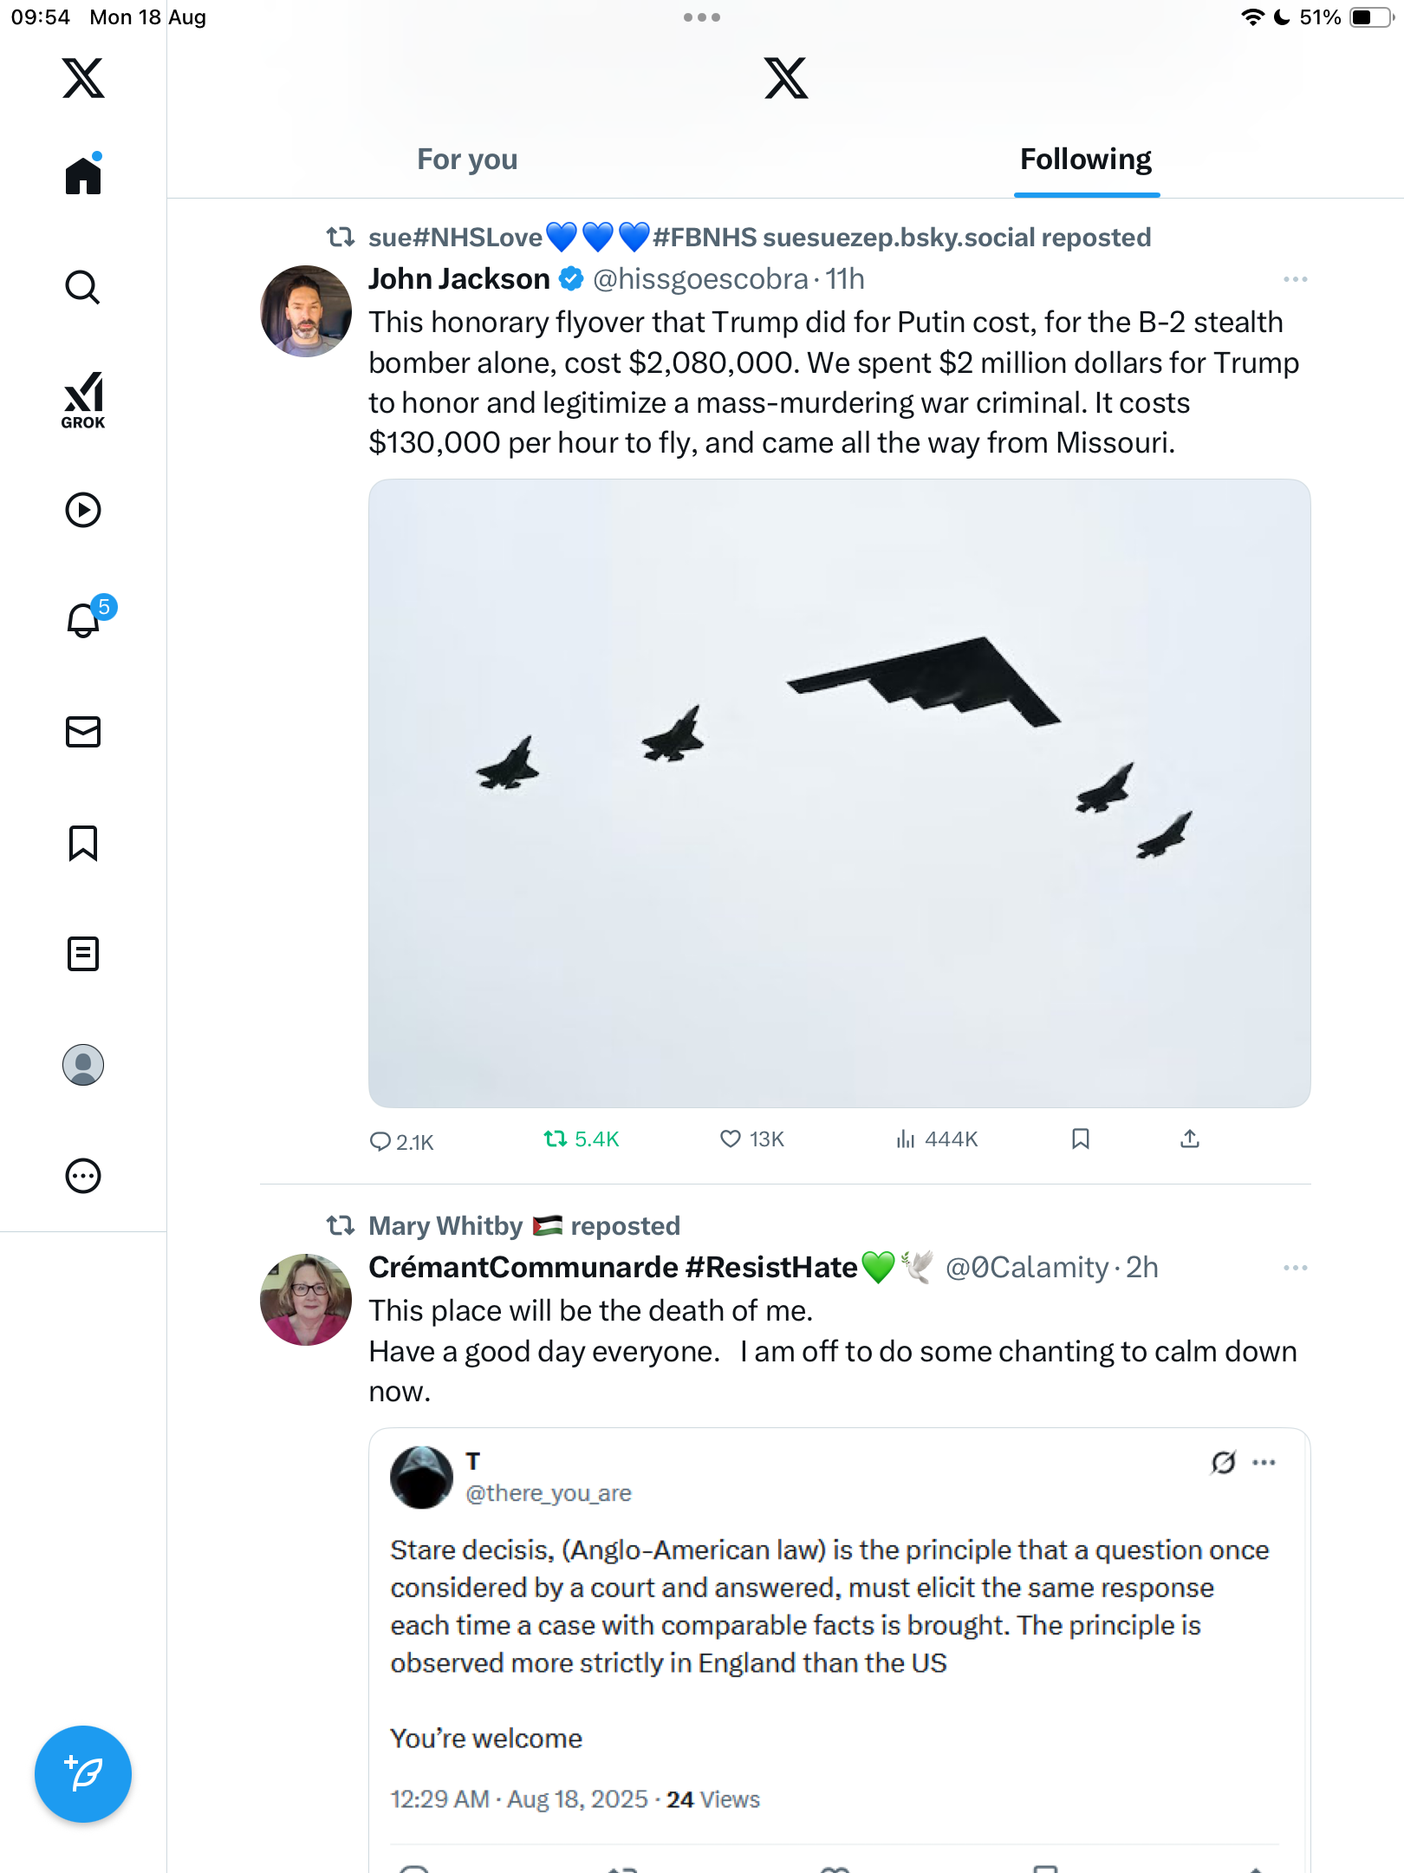1404x1873 pixels.
Task: Open Mary Whitby's profile from repost label
Action: click(x=445, y=1226)
